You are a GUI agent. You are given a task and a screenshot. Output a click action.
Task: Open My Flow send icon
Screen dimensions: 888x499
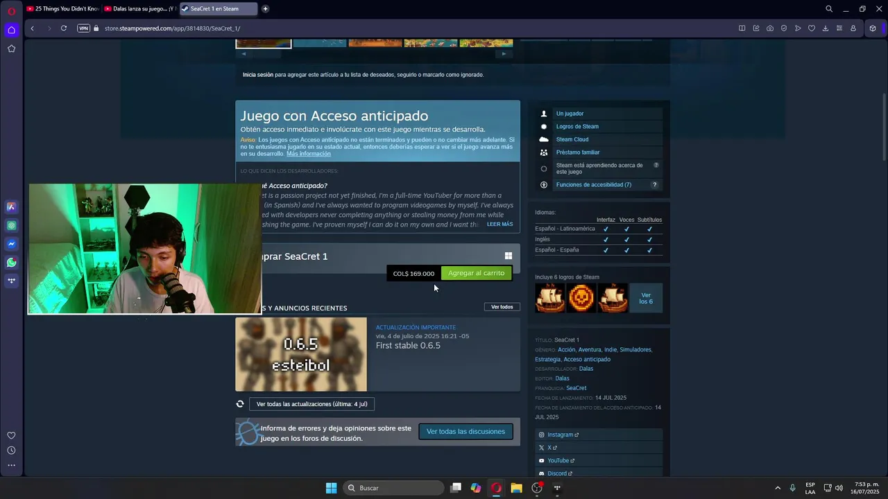798,28
